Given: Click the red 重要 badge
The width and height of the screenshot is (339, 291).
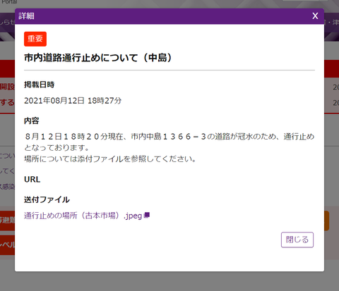Looking at the screenshot, I should 35,39.
